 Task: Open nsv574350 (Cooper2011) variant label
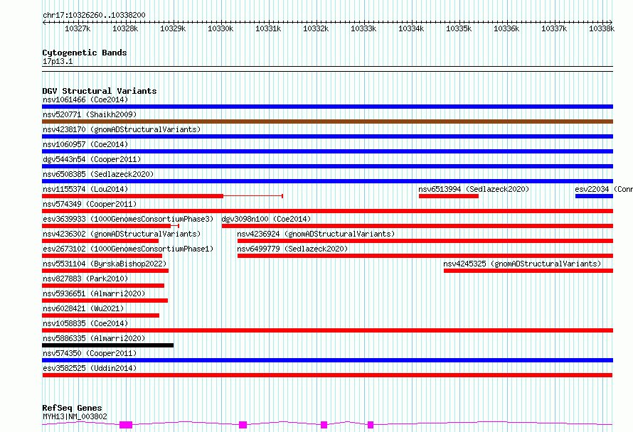click(90, 353)
